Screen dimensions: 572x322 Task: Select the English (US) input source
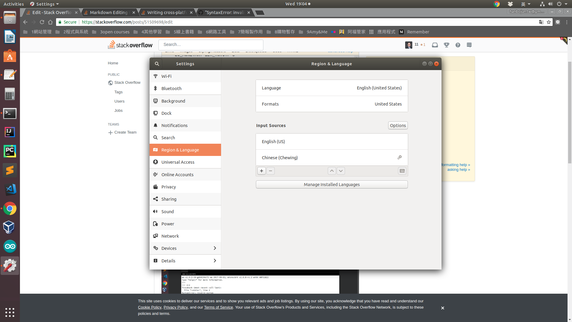[x=332, y=142]
